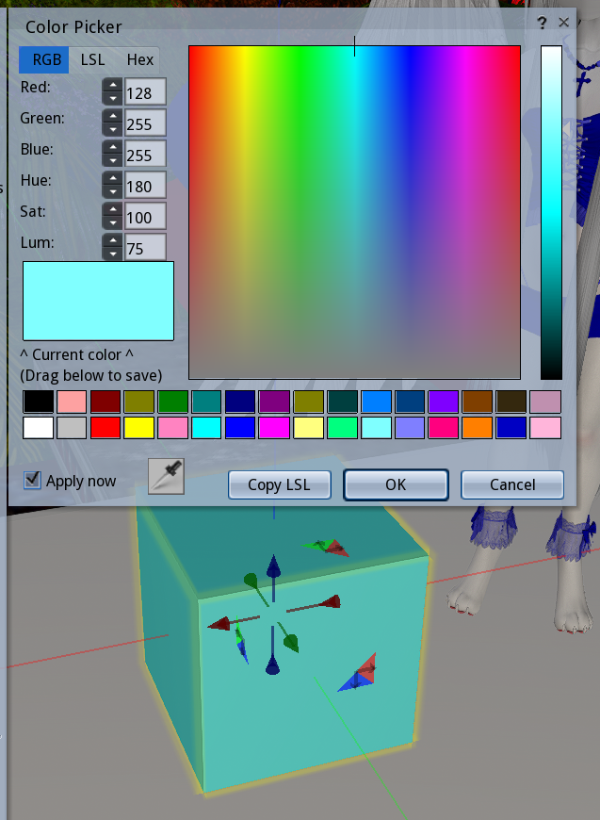Cancel the color picker
Screen dimensions: 600x820
(x=512, y=484)
